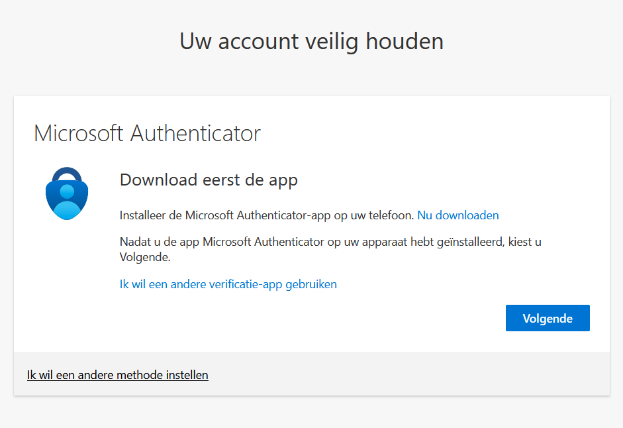This screenshot has width=623, height=428.
Task: Click the divider line above the footer link
Action: 311,351
